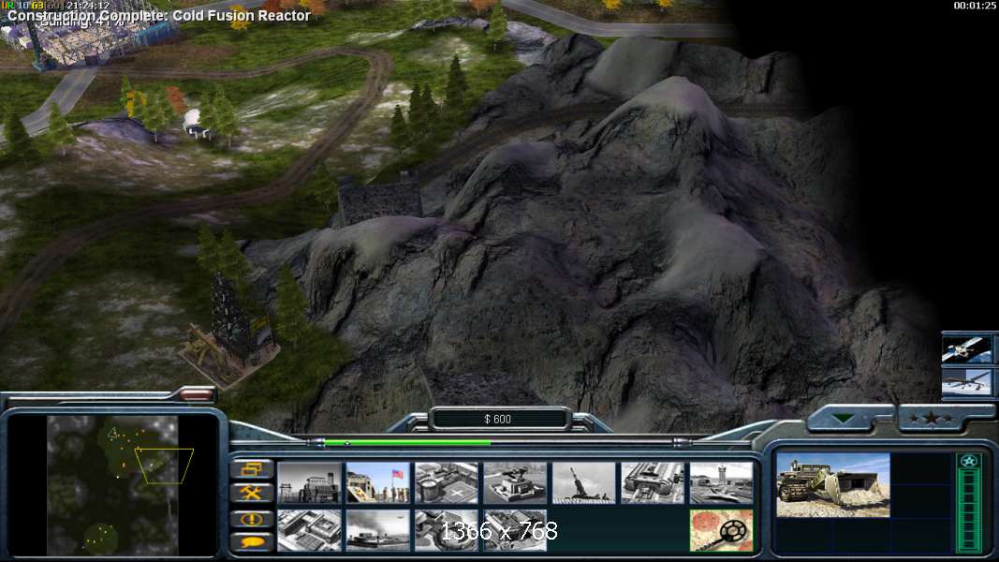The width and height of the screenshot is (999, 562).
Task: Click the 00:01:25 game timer
Action: pos(974,6)
